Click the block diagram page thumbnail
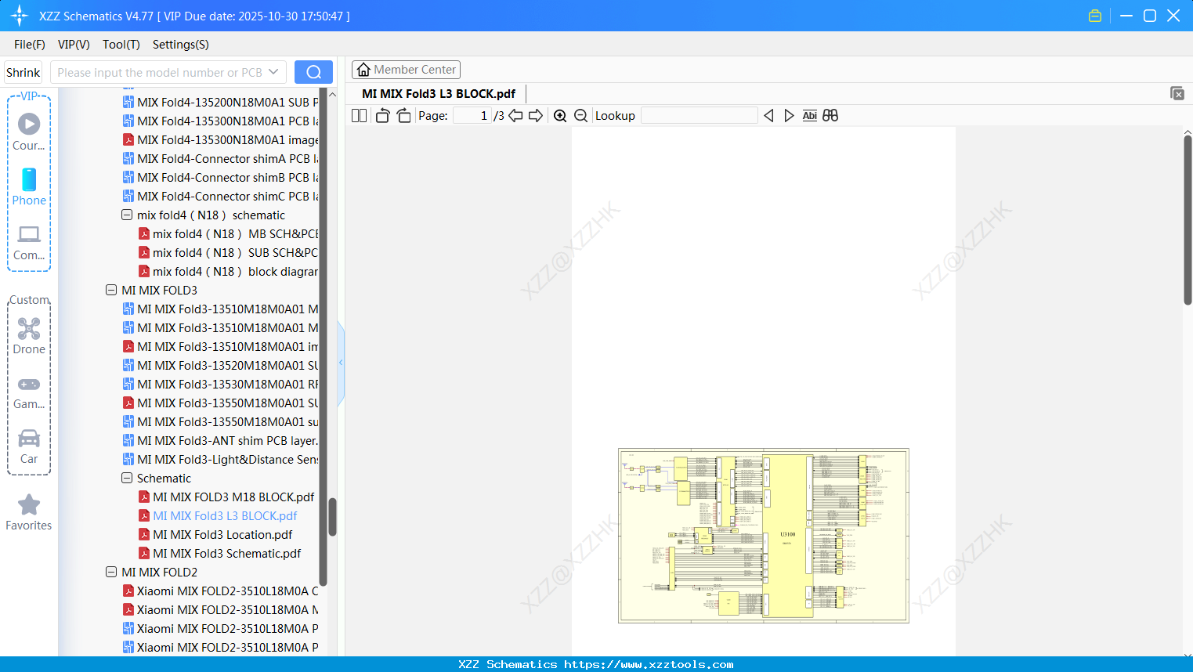Viewport: 1193px width, 672px height. pos(764,536)
